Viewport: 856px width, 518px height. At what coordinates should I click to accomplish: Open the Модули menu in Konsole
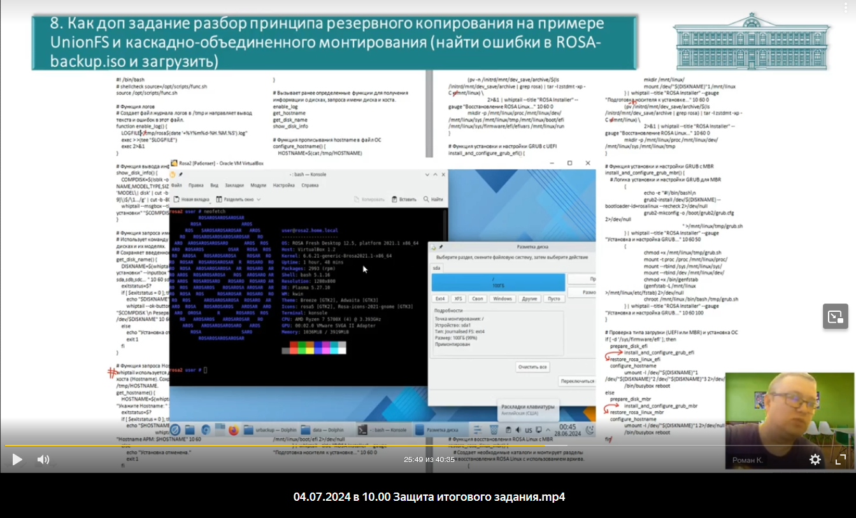(259, 185)
